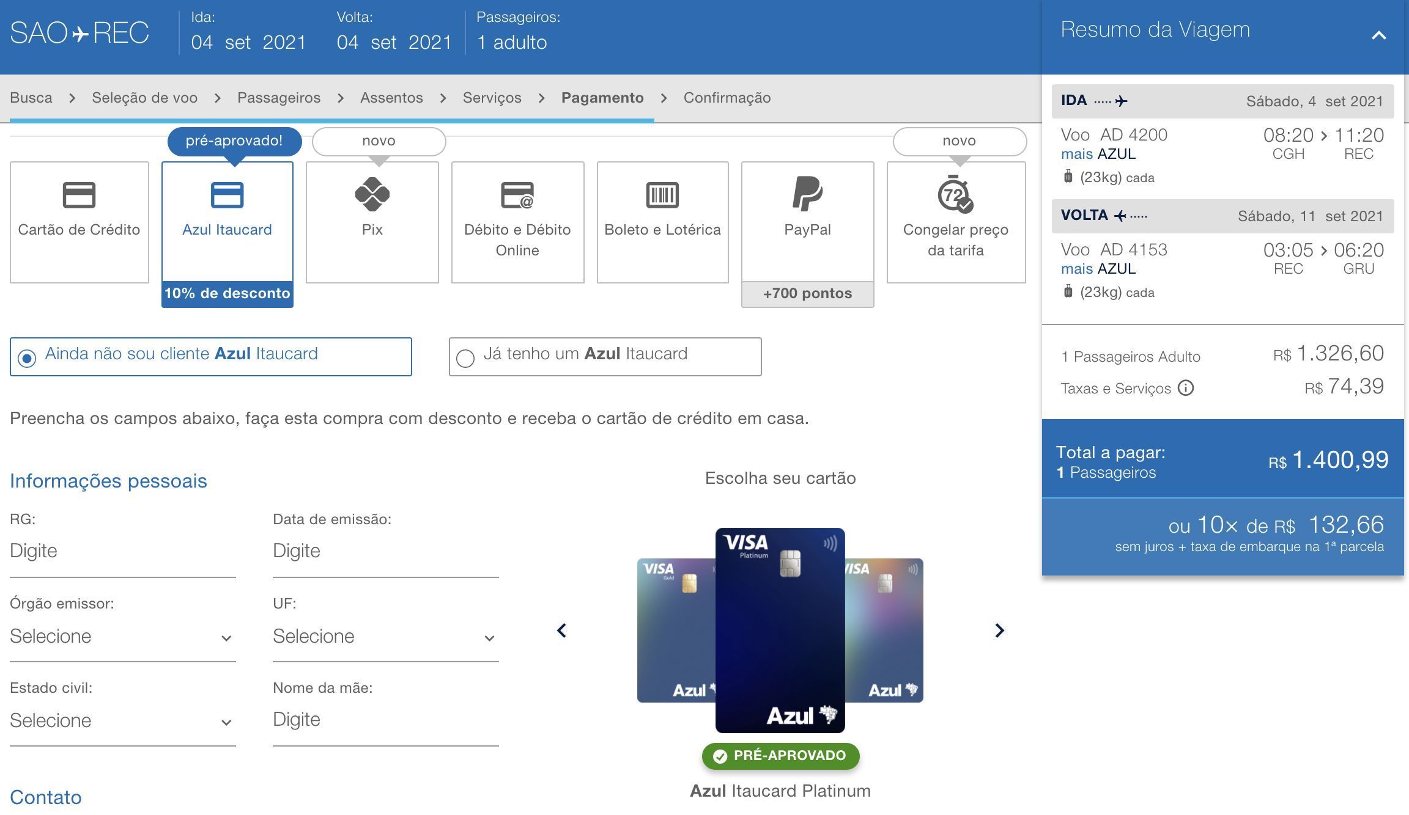The image size is (1409, 815).
Task: Click the 'Contato' section heading
Action: pos(46,797)
